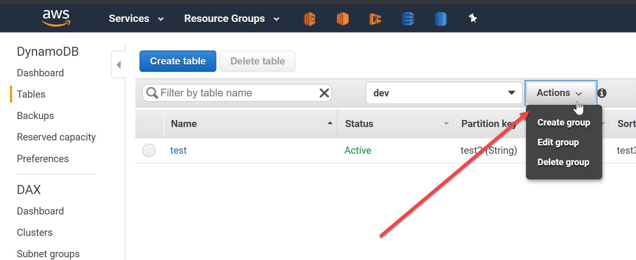Image resolution: width=636 pixels, height=260 pixels.
Task: Open the blue rounded service shortcut icon
Action: (440, 19)
